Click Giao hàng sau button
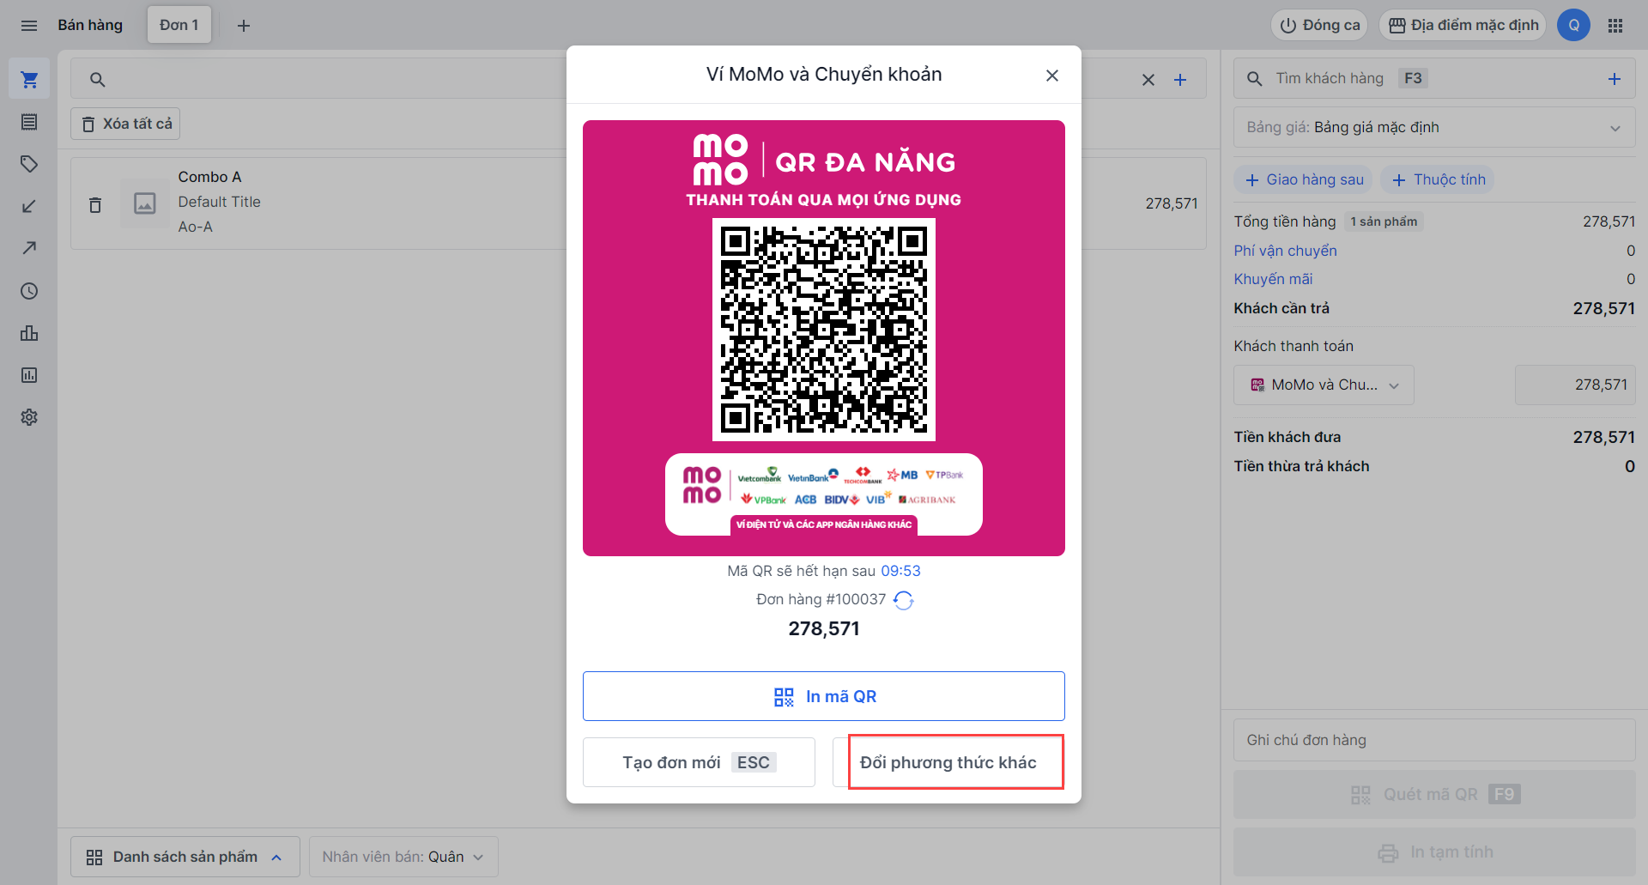 1304,179
